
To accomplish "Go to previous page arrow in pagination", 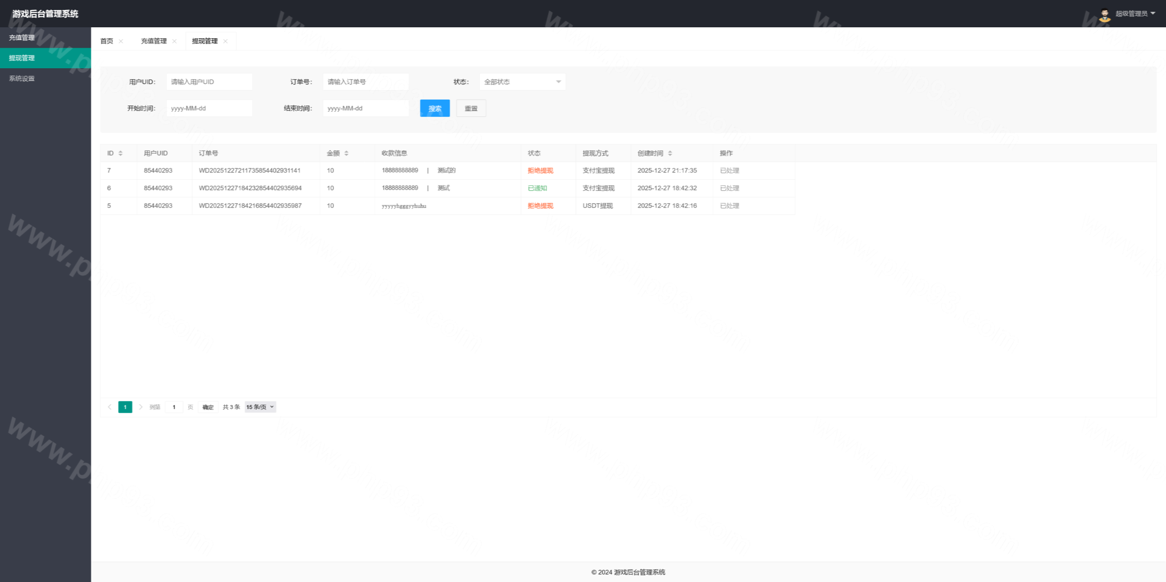I will pos(109,407).
